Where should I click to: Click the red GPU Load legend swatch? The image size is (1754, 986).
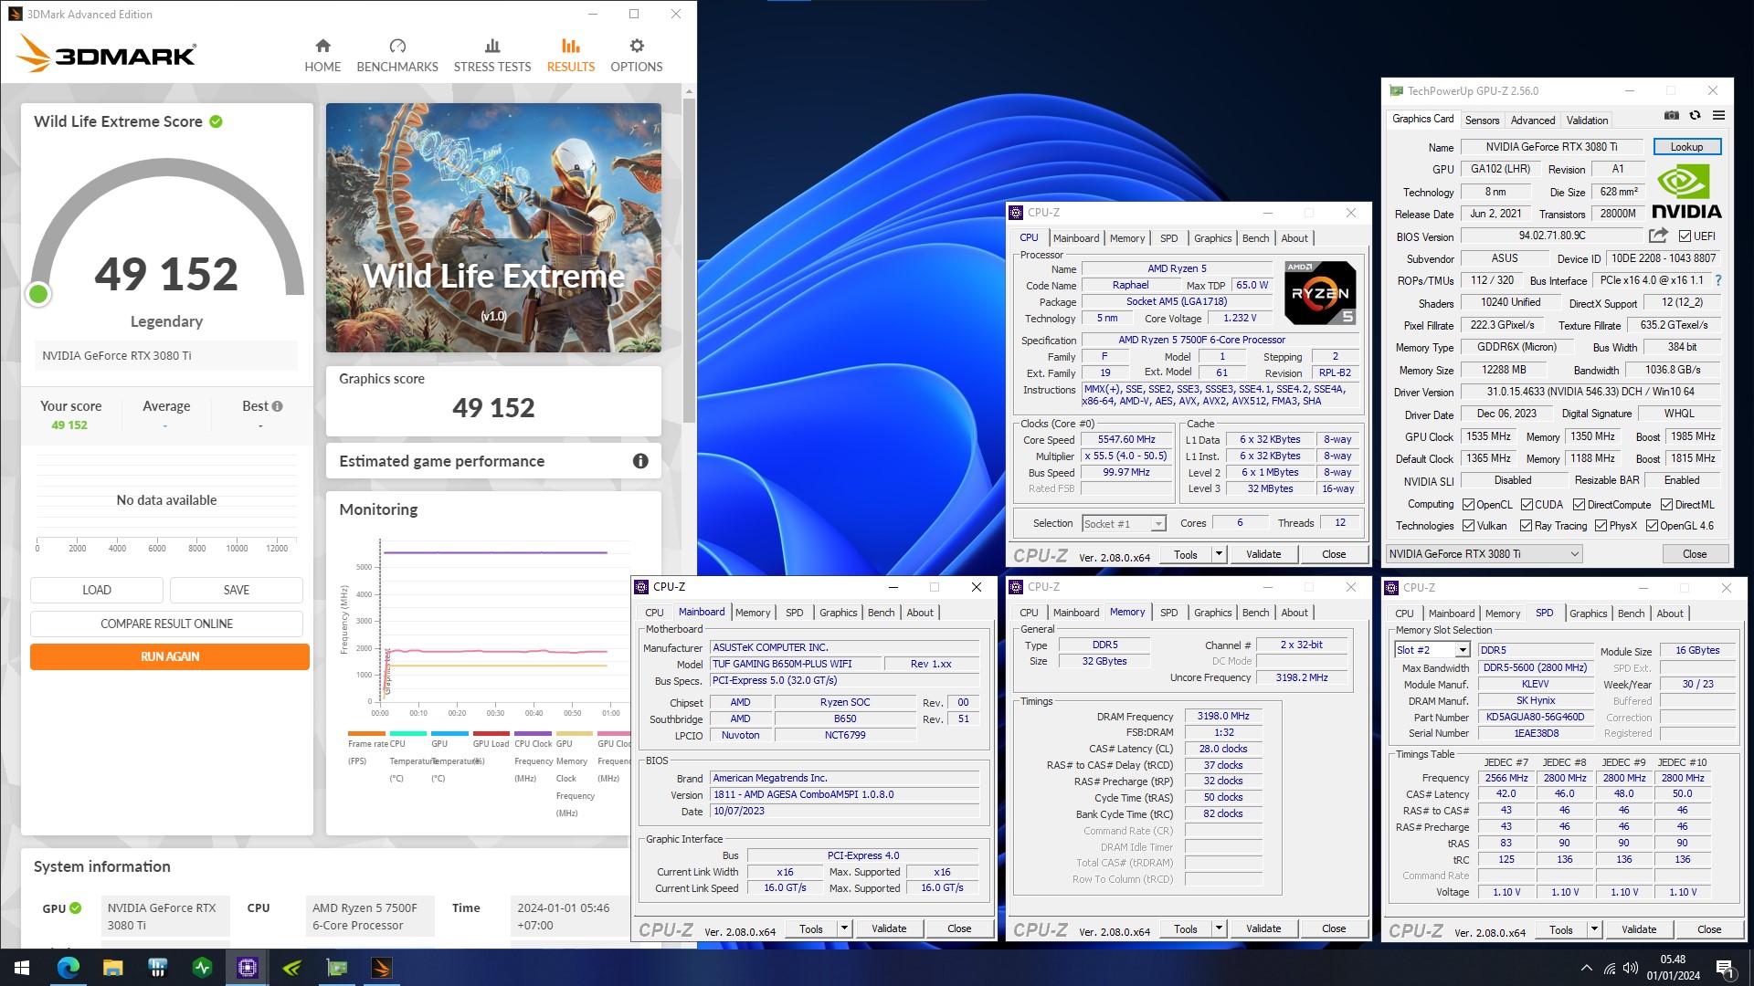[491, 733]
